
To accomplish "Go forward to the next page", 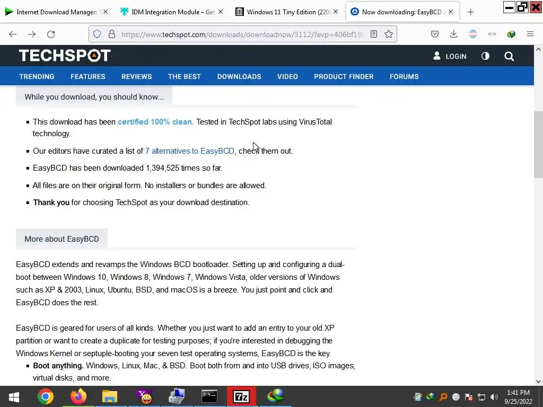I will (x=32, y=34).
